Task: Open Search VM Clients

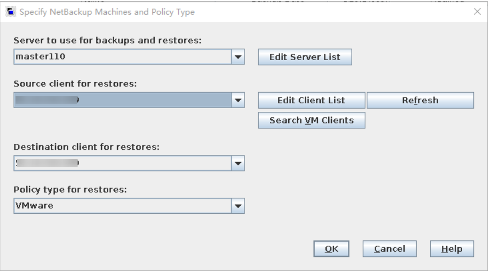Action: point(311,120)
